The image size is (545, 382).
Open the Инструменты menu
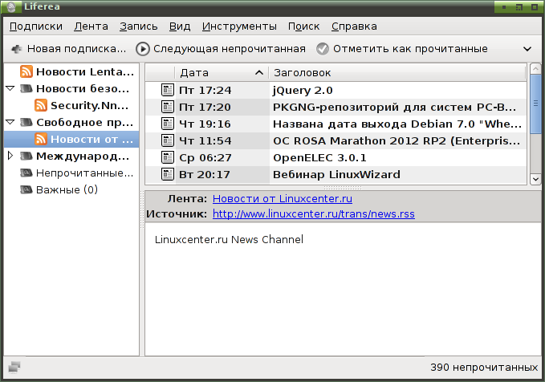(x=239, y=26)
